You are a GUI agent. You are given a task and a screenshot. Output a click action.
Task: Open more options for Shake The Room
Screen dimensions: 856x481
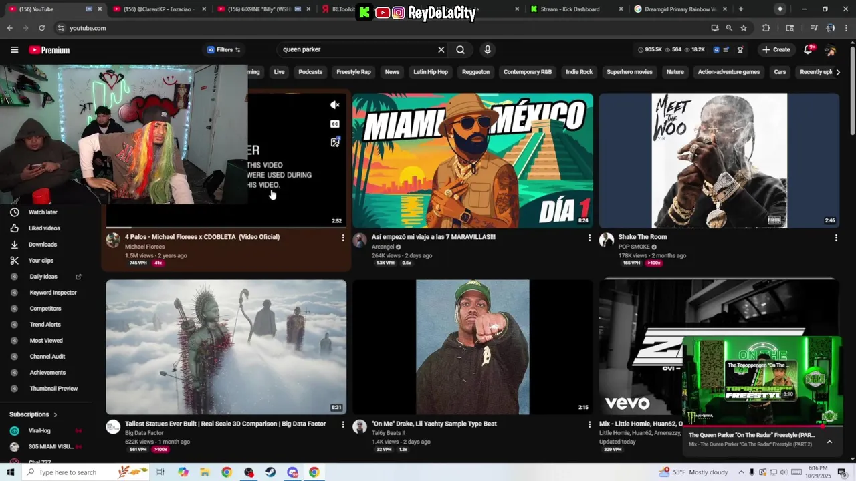tap(835, 238)
